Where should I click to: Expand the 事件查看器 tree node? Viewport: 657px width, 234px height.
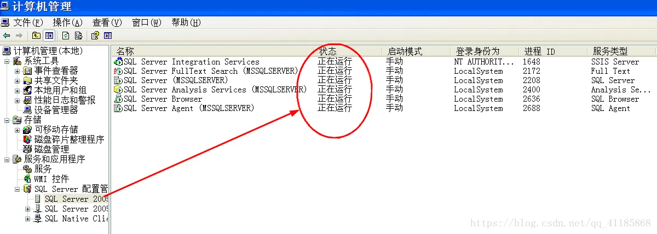17,71
